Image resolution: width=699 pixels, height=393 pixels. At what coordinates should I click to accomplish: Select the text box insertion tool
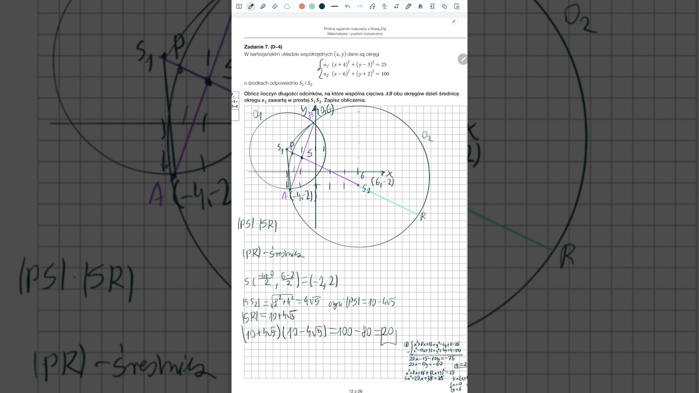(433, 6)
